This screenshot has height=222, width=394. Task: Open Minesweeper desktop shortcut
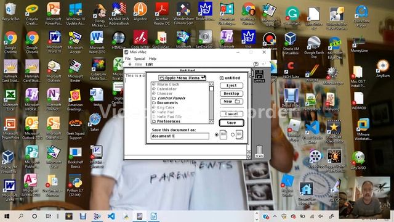(332, 76)
